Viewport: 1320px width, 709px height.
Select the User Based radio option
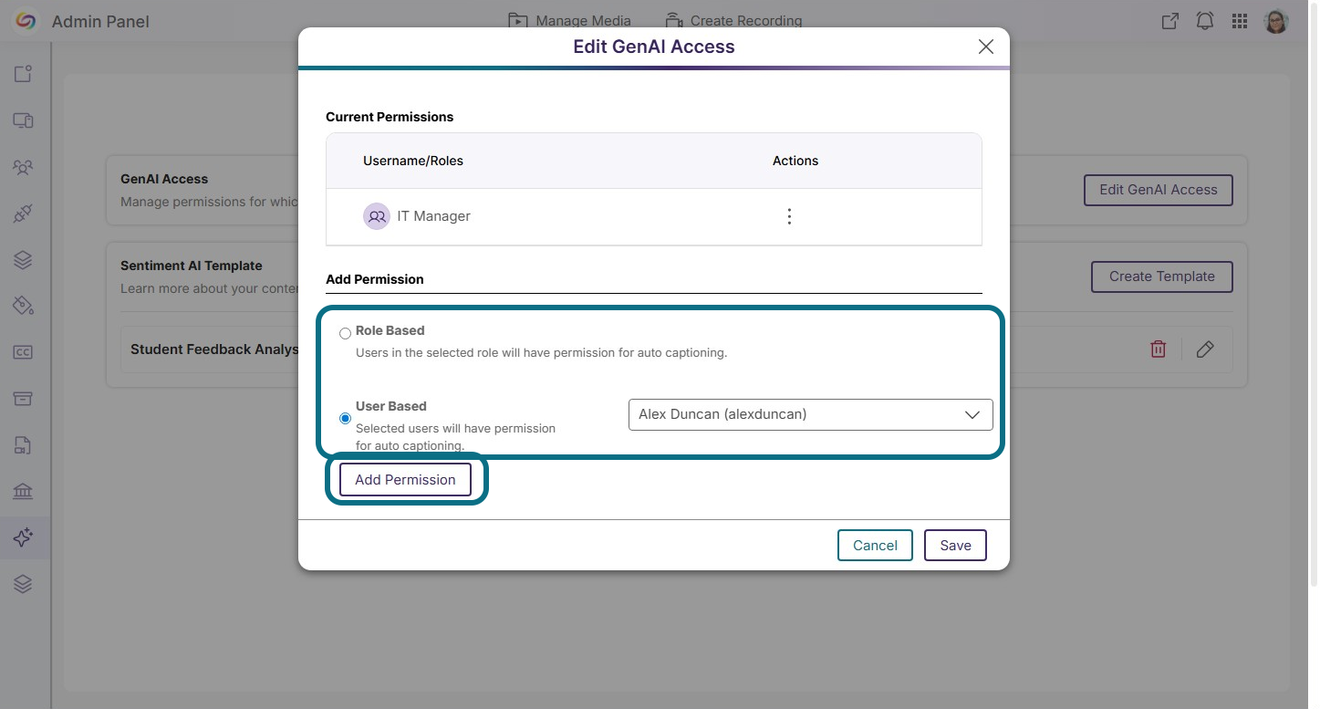(345, 419)
